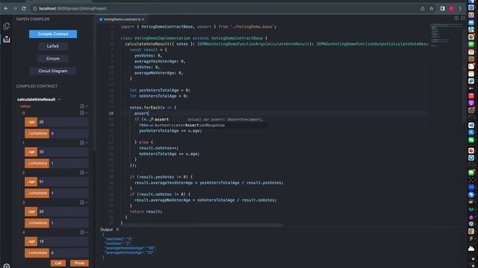Click the copy icon for vote item 3
Viewport: 478px width, 268px height.
[x=81, y=202]
